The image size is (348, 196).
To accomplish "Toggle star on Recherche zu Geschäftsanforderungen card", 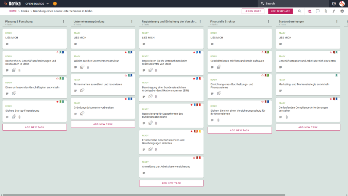I will (57, 52).
